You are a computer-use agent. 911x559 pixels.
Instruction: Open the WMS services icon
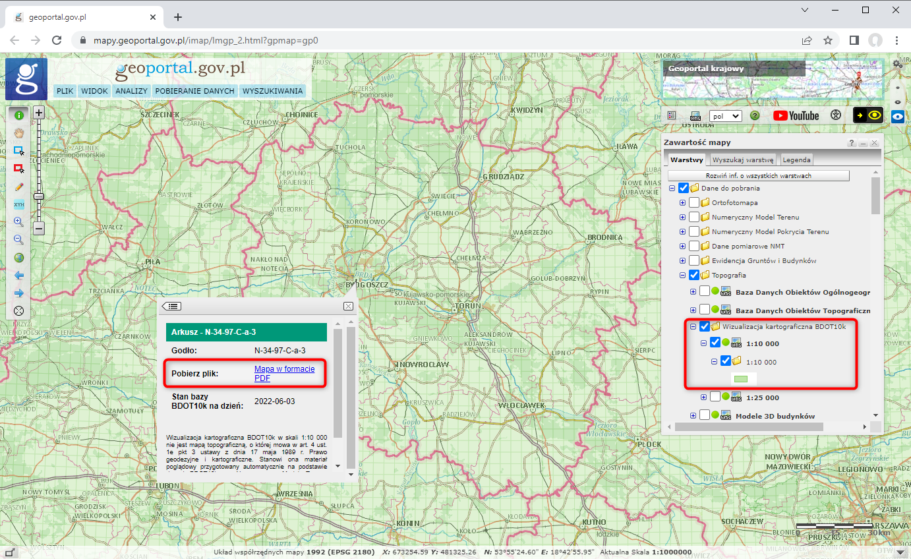(695, 115)
